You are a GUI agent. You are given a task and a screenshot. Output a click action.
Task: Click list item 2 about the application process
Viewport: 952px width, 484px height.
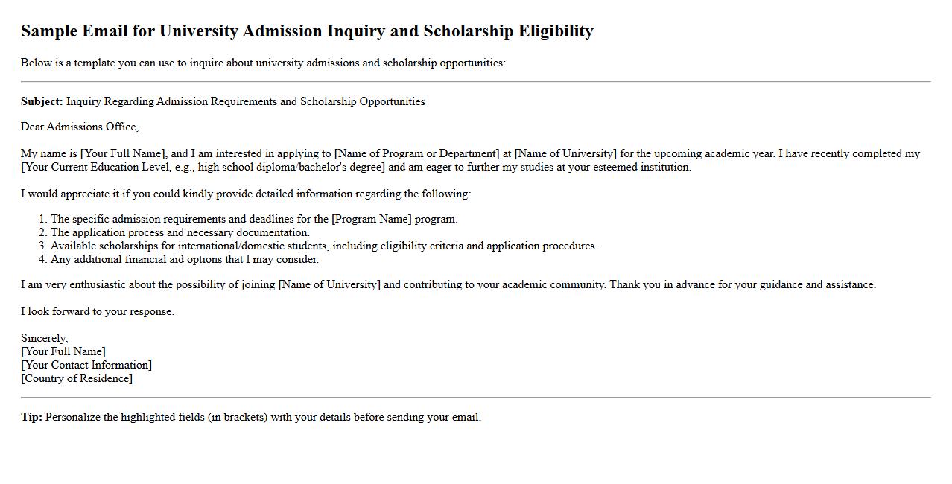pyautogui.click(x=180, y=233)
